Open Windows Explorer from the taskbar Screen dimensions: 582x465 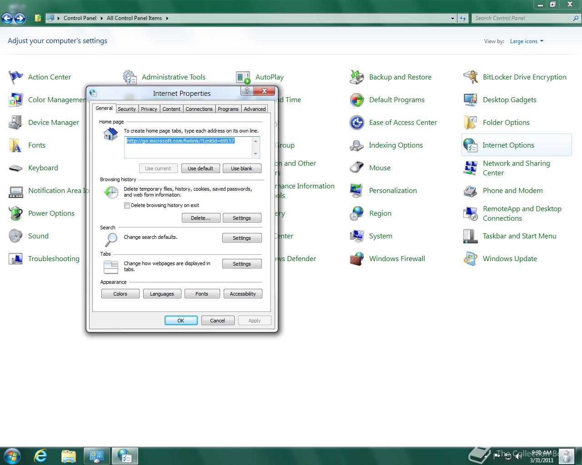point(68,455)
